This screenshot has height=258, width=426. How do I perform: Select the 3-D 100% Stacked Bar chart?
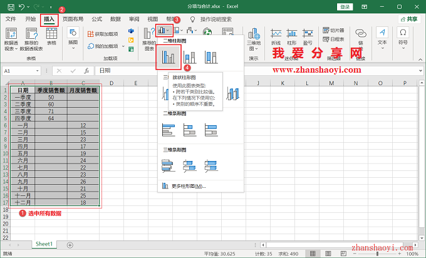click(x=211, y=166)
